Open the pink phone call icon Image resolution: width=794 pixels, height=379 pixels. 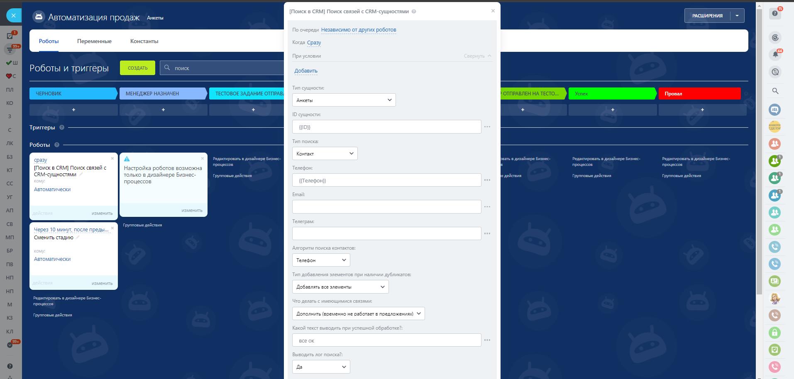tap(774, 367)
